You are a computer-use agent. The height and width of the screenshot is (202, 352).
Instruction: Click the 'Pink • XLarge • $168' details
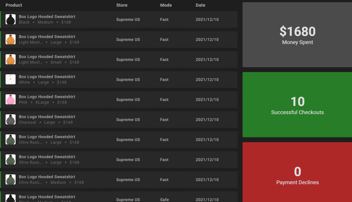point(43,102)
